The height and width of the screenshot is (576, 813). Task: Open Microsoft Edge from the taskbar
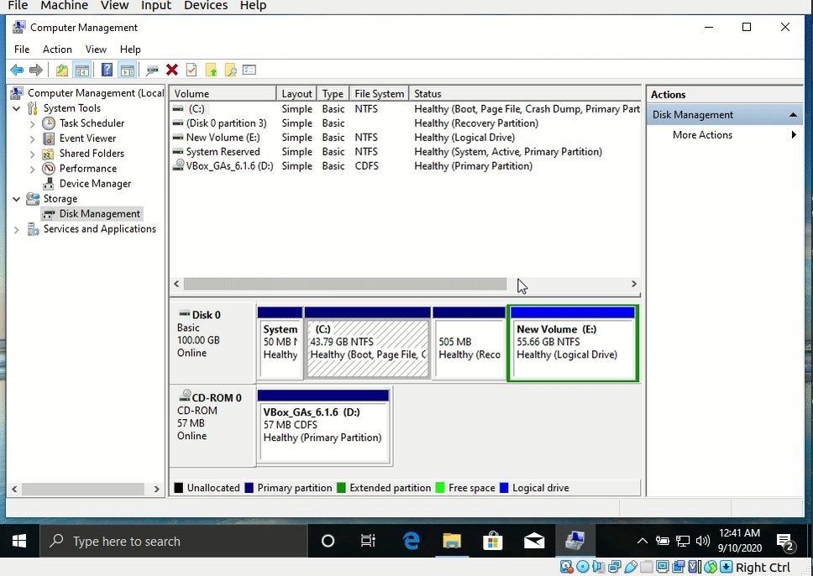[412, 542]
